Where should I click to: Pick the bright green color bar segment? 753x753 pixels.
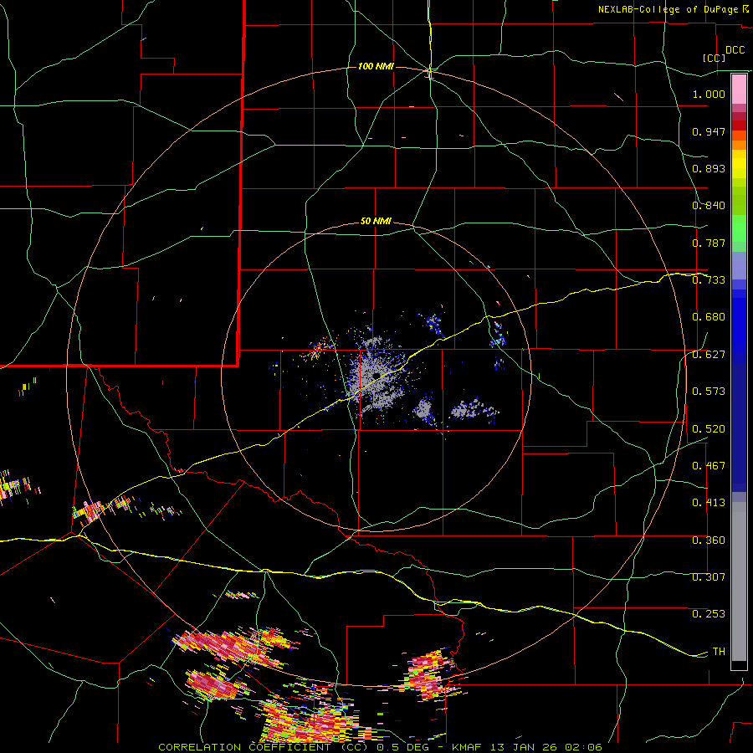point(739,228)
